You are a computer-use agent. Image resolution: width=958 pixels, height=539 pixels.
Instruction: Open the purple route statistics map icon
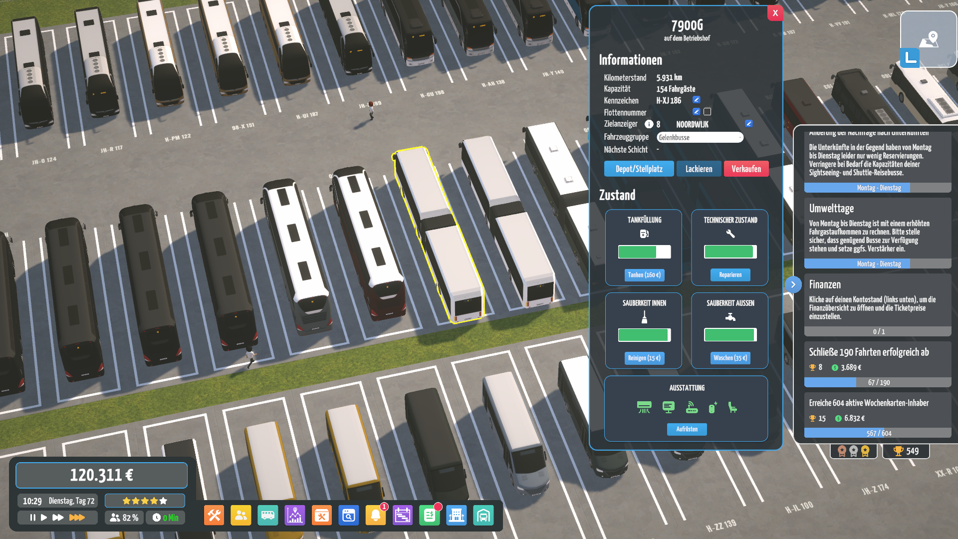(295, 516)
